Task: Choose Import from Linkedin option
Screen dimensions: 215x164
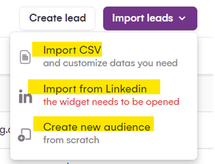Action: [104, 95]
